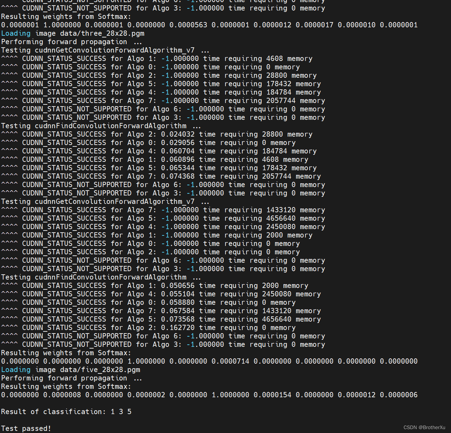The image size is (451, 433).
Task: Select the time value 0.067584
Action: pos(178,311)
